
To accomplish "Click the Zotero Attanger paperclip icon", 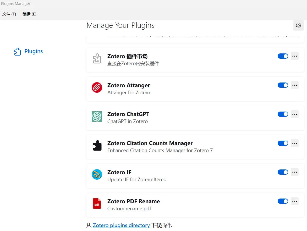I will point(97,87).
